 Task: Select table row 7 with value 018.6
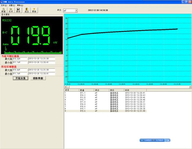pyautogui.click(x=105, y=107)
